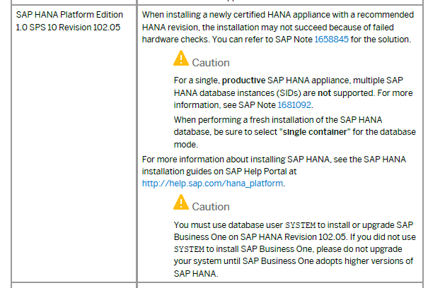Click the "SAP HANA Platform Edition" cell text
Screen dimensions: 428x288
pos(69,15)
